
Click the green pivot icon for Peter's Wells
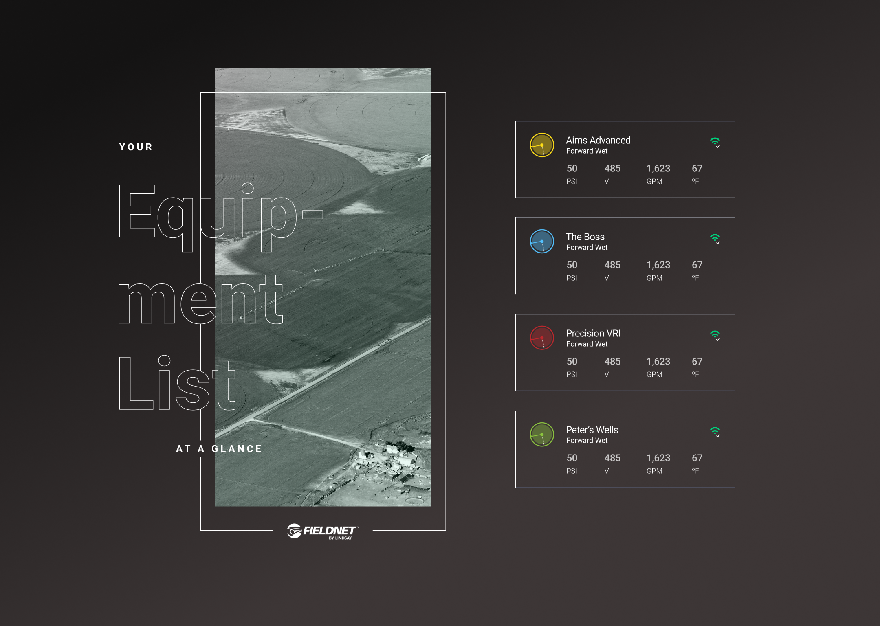point(542,435)
